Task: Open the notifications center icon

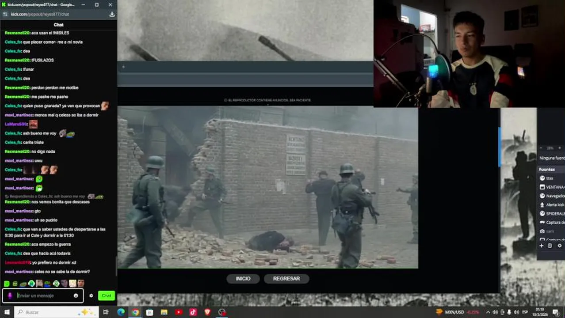Action: [555, 312]
